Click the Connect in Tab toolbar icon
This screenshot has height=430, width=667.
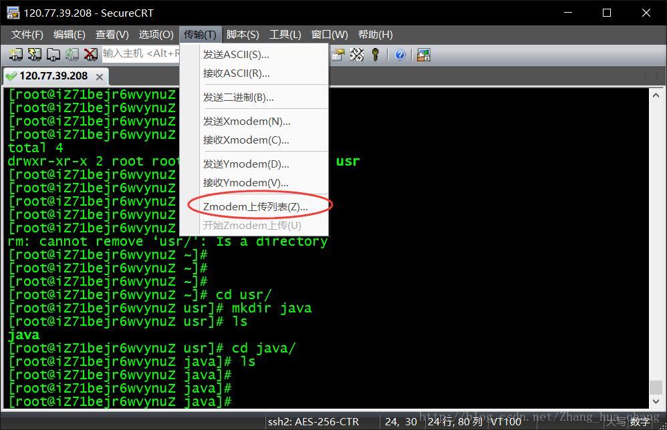[53, 54]
